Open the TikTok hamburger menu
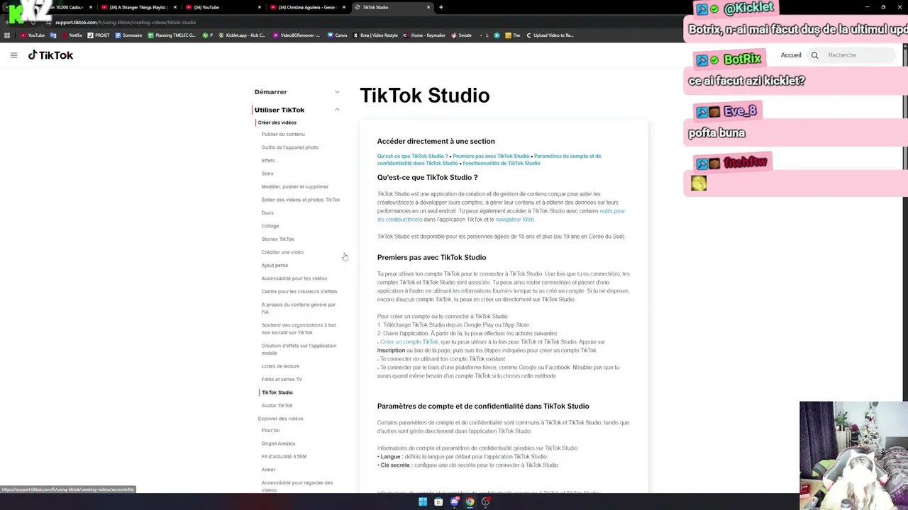Image resolution: width=908 pixels, height=510 pixels. click(x=13, y=55)
